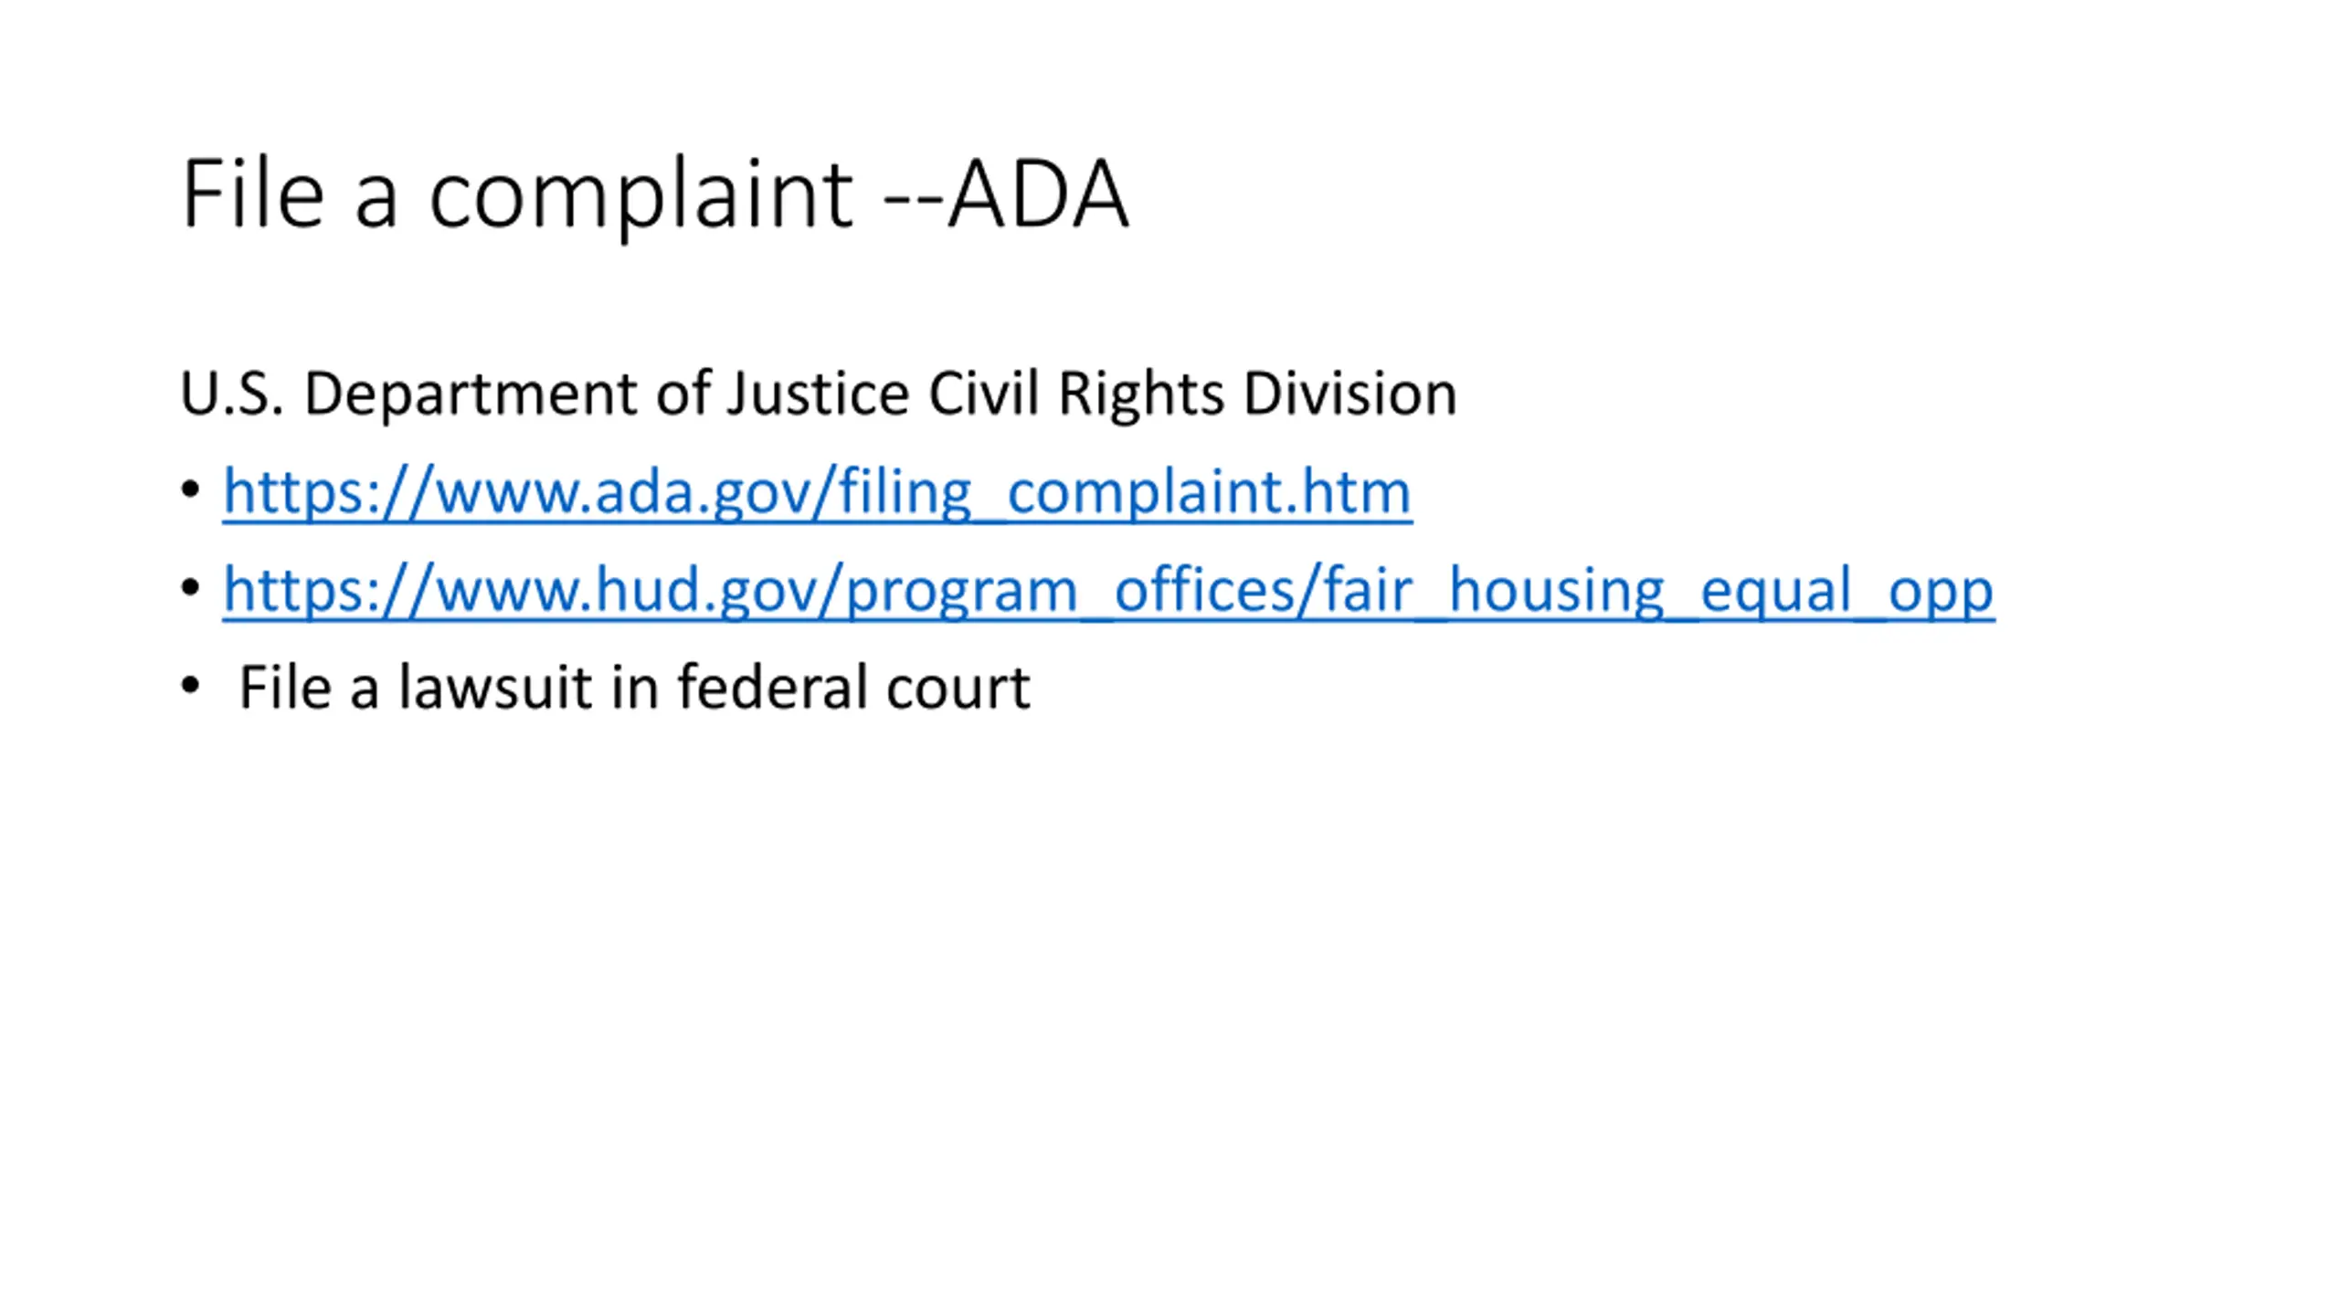The width and height of the screenshot is (2339, 1315).
Task: Click the bullet point before the ada.gov link
Action: coord(190,490)
